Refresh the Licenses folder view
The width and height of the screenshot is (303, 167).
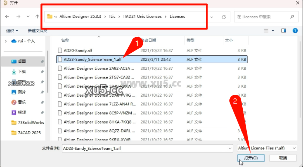223,17
